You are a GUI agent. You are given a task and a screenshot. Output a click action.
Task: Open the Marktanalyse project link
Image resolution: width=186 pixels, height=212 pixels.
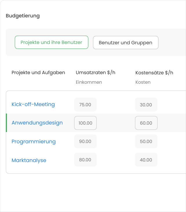point(29,160)
